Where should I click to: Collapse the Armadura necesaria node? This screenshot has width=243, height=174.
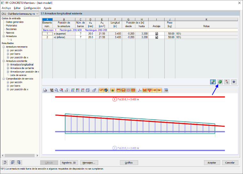tap(4, 47)
